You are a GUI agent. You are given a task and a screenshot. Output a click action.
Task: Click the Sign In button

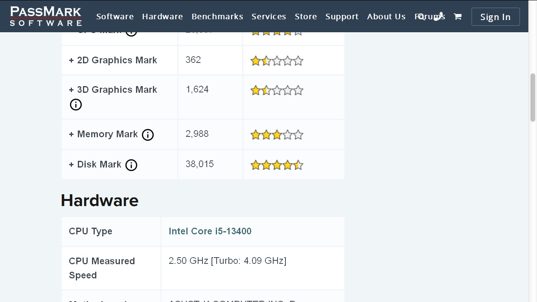495,17
